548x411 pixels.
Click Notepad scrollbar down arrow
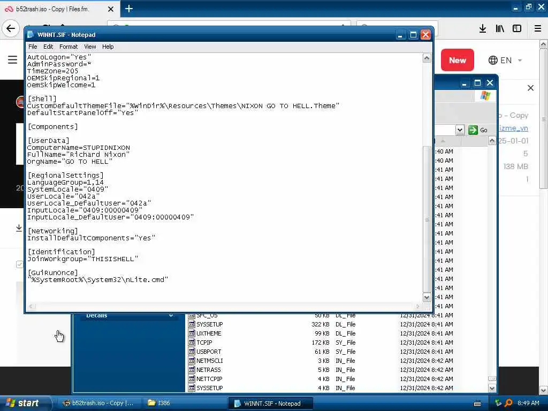coord(427,298)
